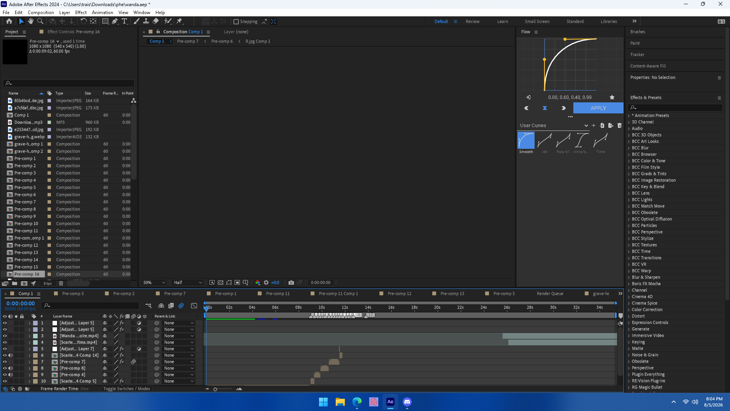Viewport: 730px width, 411px height.
Task: Select the Hand tool
Action: tap(31, 21)
